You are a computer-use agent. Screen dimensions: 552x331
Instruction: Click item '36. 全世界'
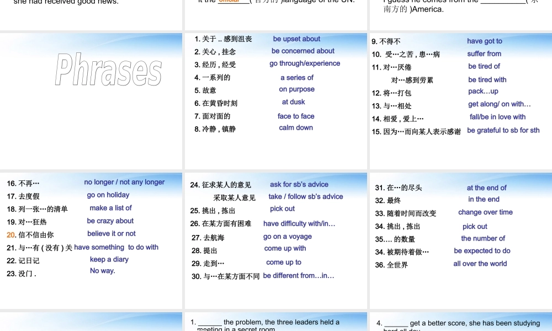coord(391,265)
